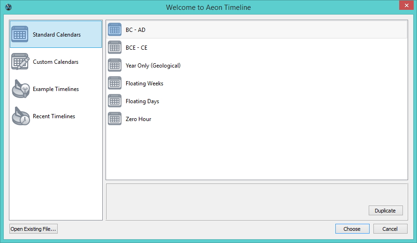Click the Recent Timelines clock icon
Image resolution: width=417 pixels, height=243 pixels.
21,116
